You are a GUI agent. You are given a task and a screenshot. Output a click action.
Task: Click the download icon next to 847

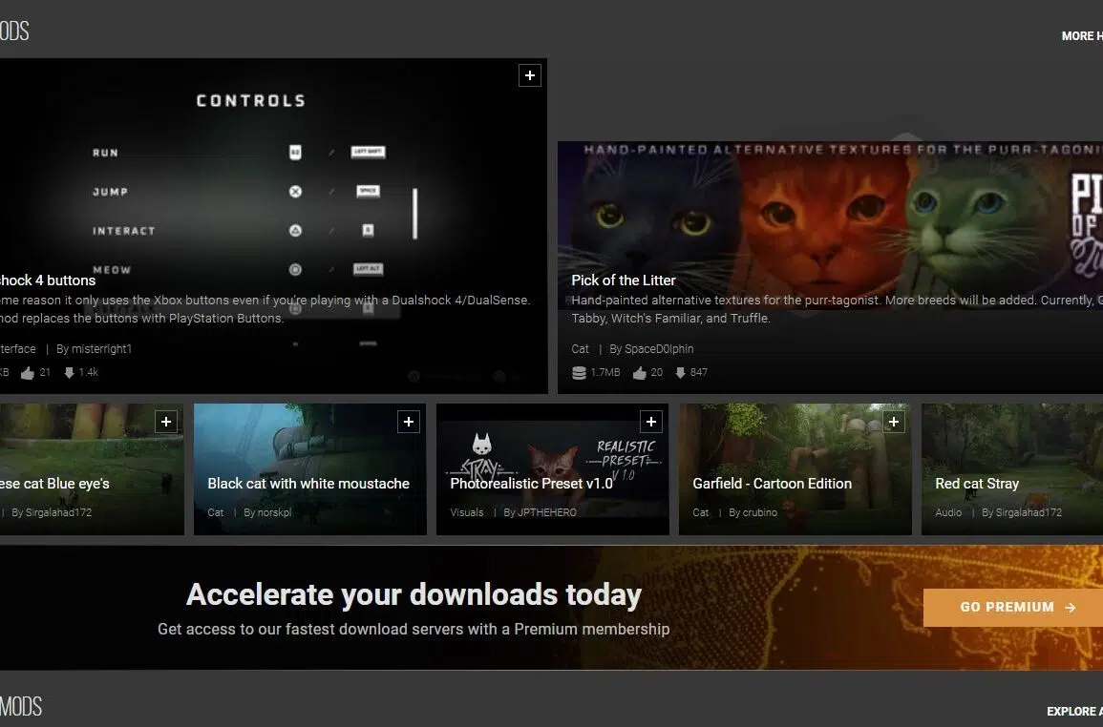681,373
